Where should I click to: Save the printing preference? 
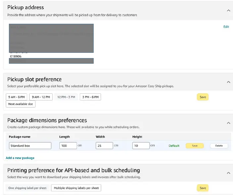[203, 188]
